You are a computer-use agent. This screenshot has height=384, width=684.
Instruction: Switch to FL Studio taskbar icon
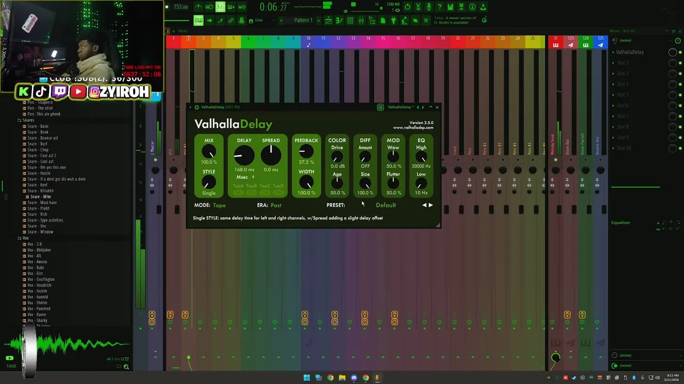tap(377, 378)
